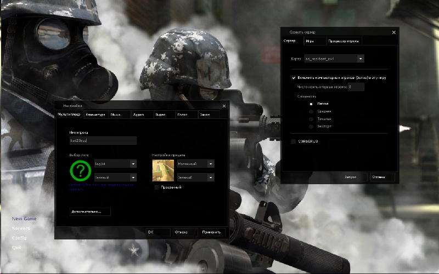Image resolution: width=439 pixels, height=274 pixels.
Task: Switch to the Игра tab in Создать сервер
Action: click(x=315, y=41)
